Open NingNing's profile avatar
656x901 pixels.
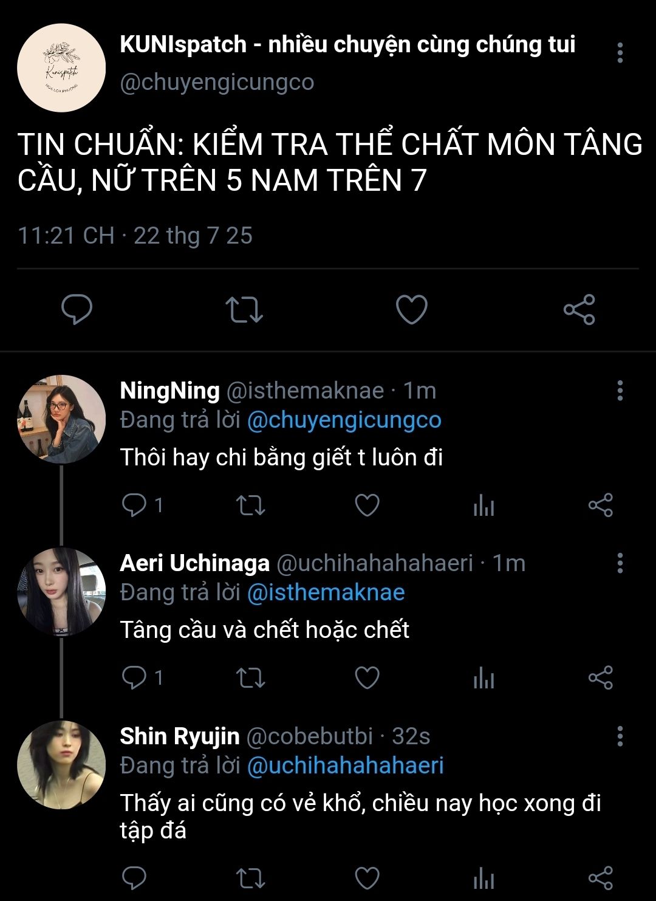(61, 419)
